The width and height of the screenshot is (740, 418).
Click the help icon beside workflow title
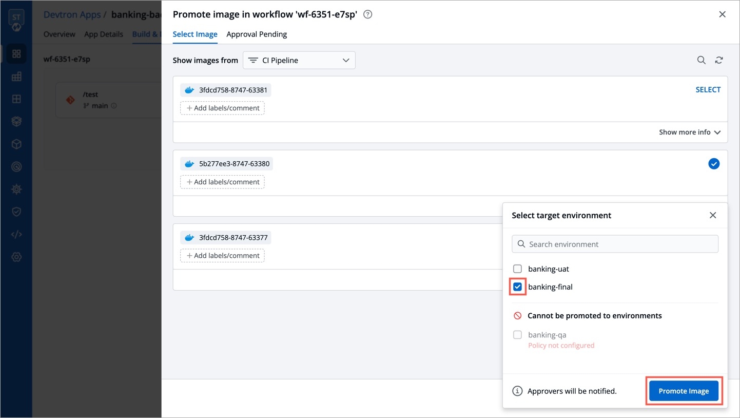pyautogui.click(x=367, y=14)
